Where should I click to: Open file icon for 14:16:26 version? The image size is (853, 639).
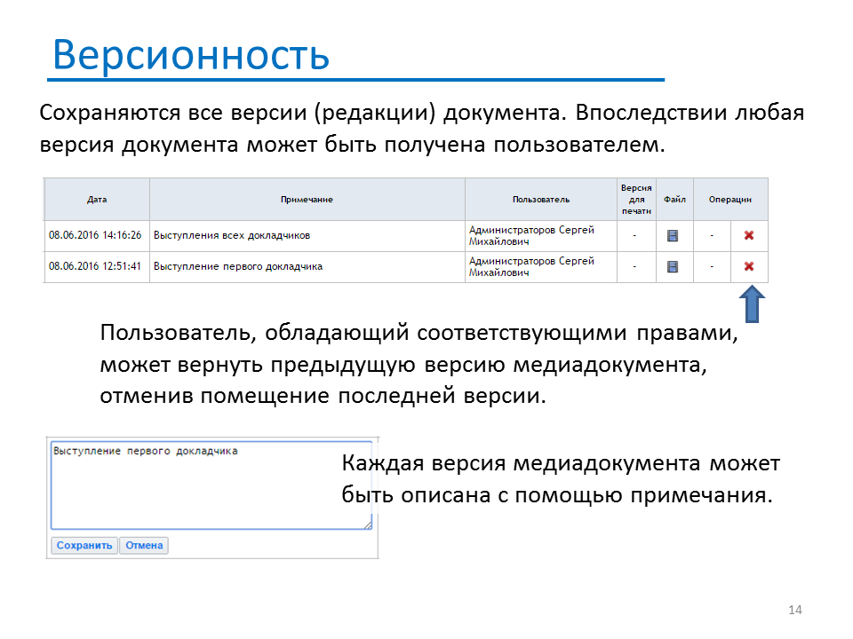[x=673, y=235]
